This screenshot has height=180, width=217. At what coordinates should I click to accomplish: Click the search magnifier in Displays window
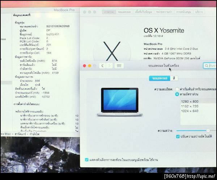tap(207, 66)
